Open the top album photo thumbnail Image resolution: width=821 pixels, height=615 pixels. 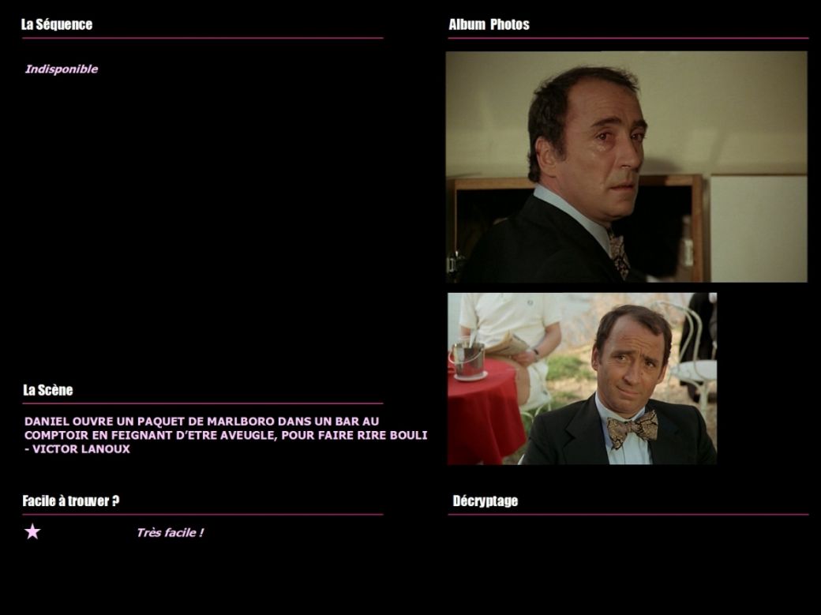[626, 167]
